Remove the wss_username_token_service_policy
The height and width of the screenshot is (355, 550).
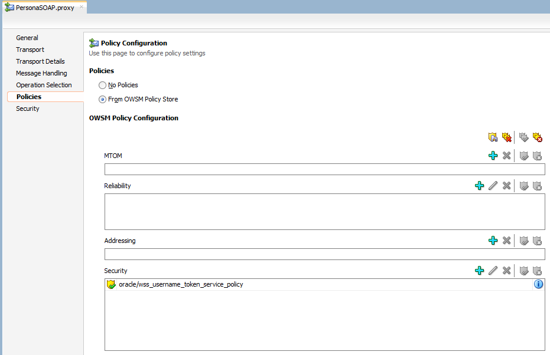(506, 270)
